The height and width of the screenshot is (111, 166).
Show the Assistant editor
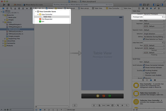144,5
